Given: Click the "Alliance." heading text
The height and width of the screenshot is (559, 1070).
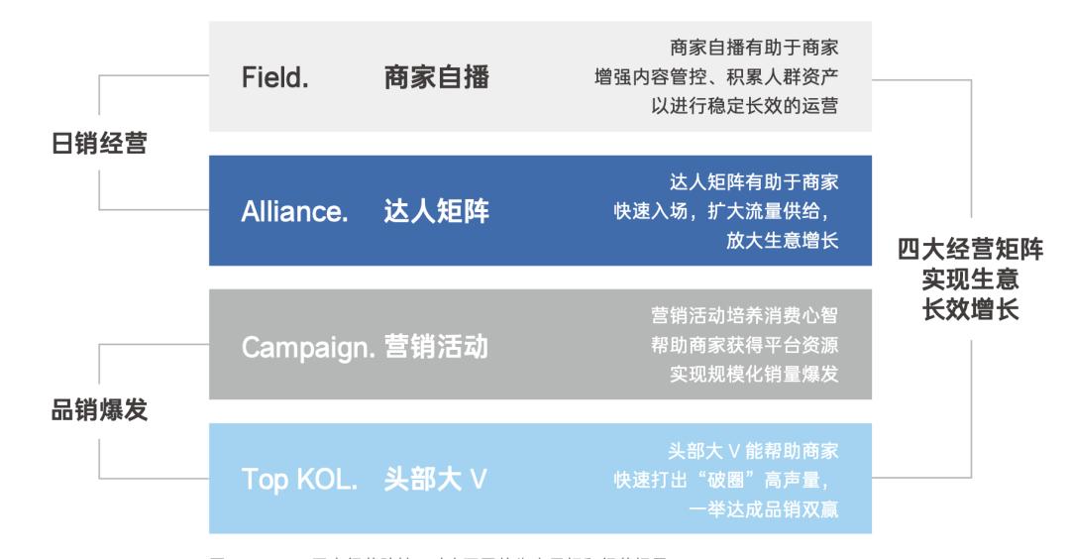Looking at the screenshot, I should point(294,212).
